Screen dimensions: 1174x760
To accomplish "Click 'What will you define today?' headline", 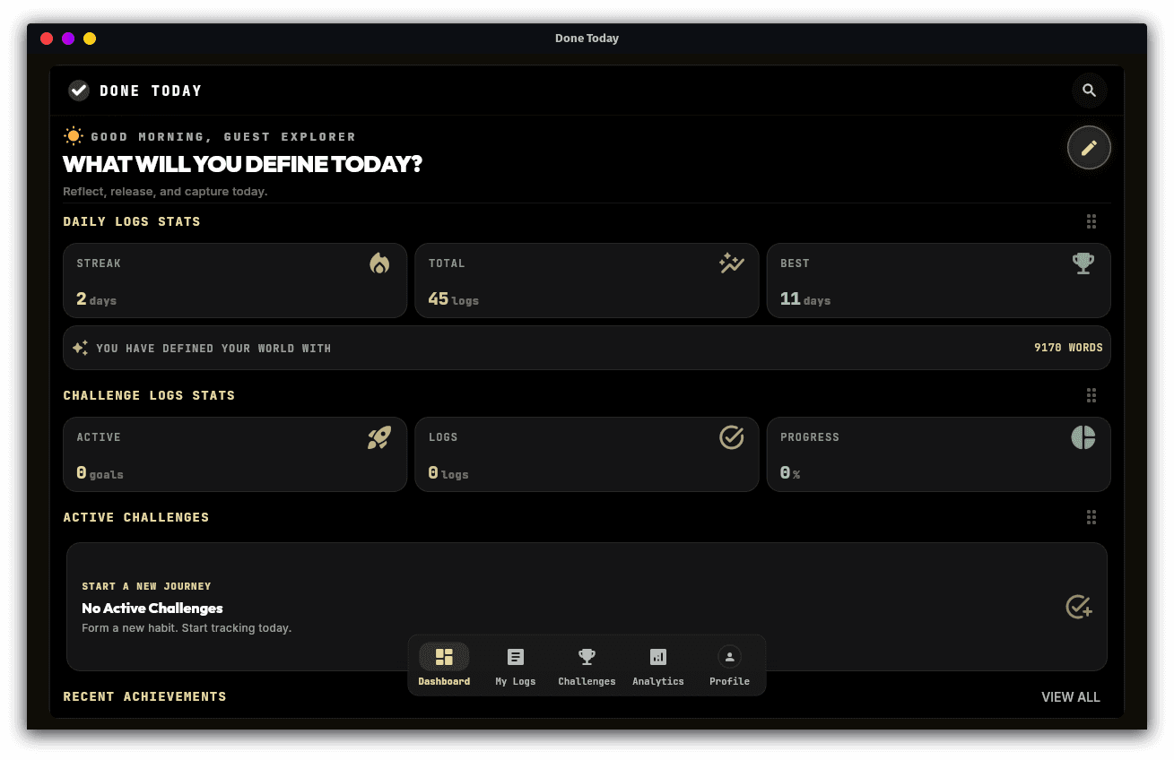I will tap(242, 165).
